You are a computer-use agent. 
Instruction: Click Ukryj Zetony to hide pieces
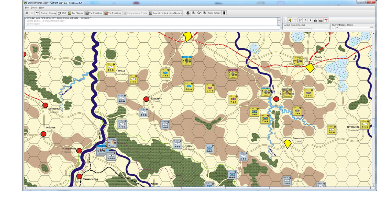point(214,13)
